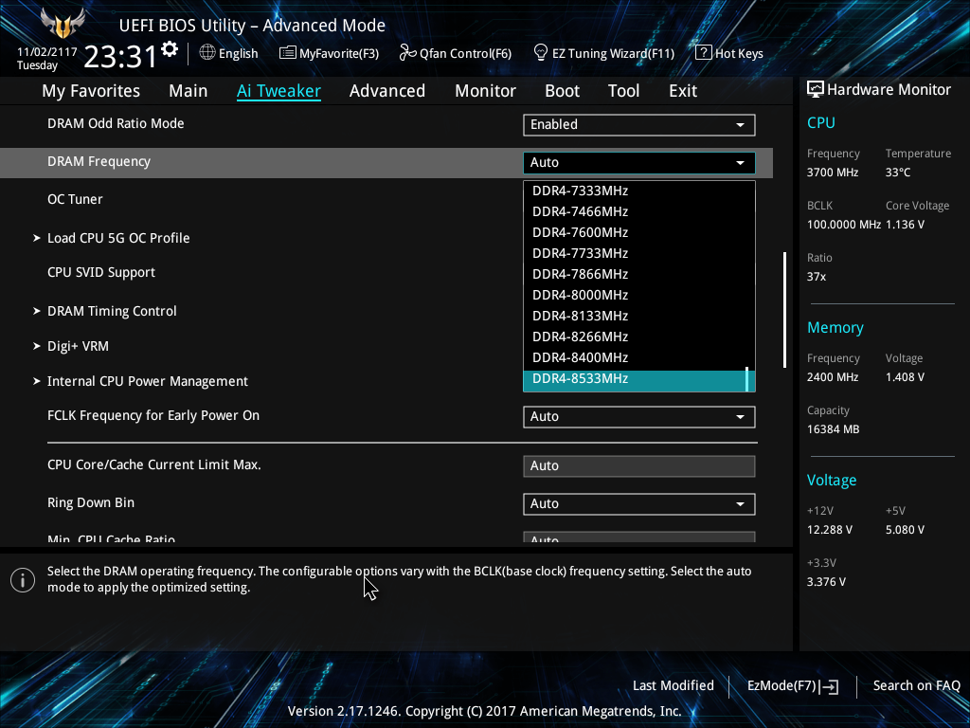Pick the DDR4-8266MHz option

tap(639, 337)
